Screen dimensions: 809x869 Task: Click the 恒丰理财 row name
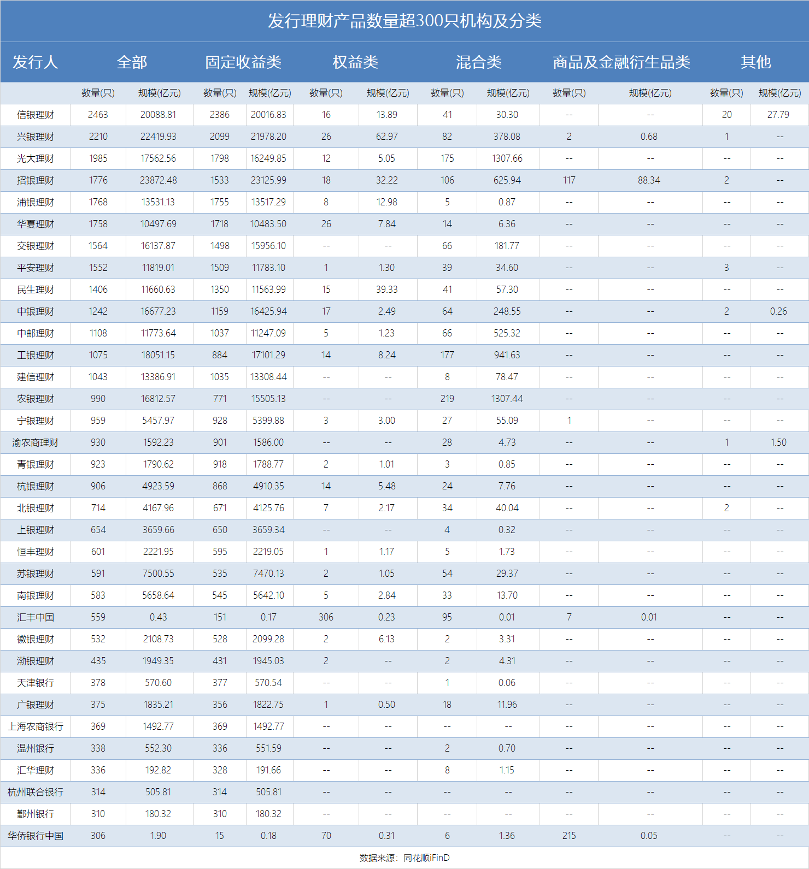click(36, 552)
